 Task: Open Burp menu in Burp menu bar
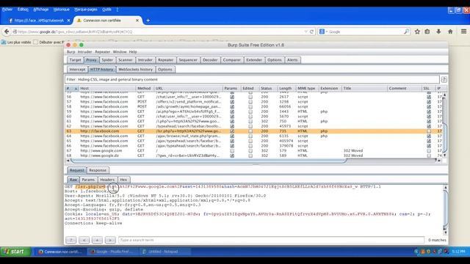[71, 52]
